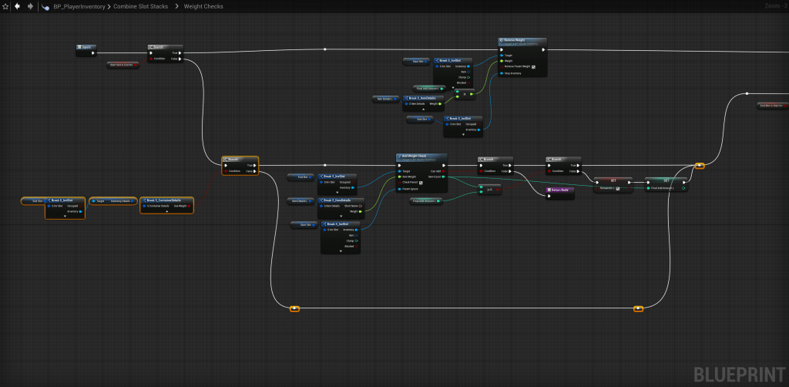This screenshot has width=789, height=387.
Task: Click the greater-or-equal comparison node
Action: click(489, 189)
